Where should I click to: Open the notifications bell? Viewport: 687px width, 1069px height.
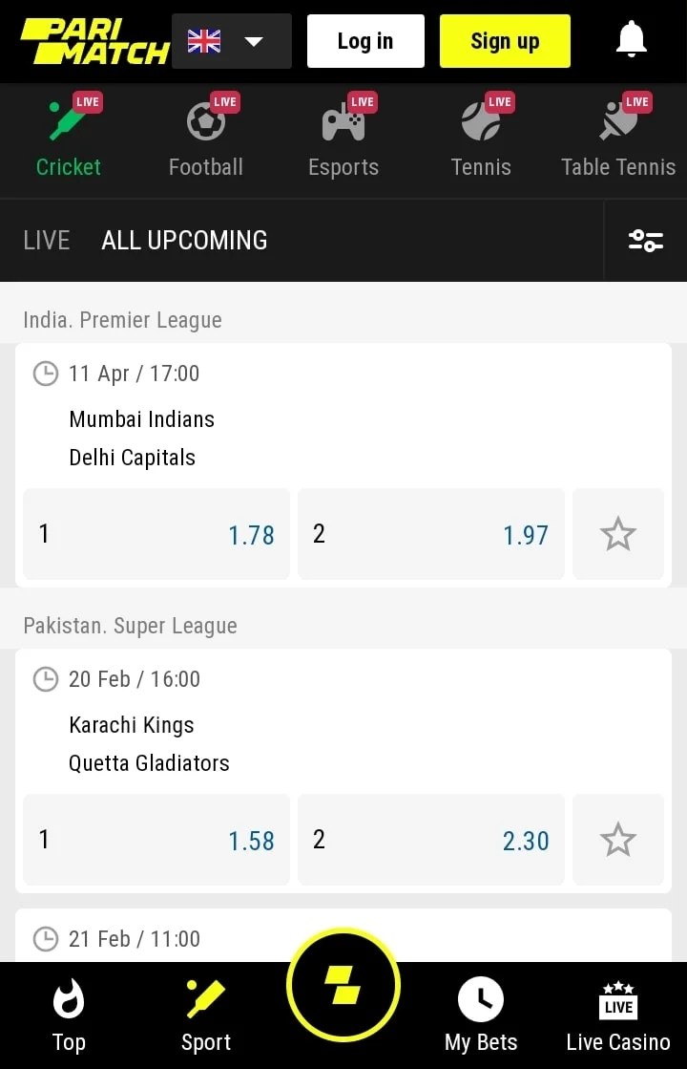click(x=631, y=40)
